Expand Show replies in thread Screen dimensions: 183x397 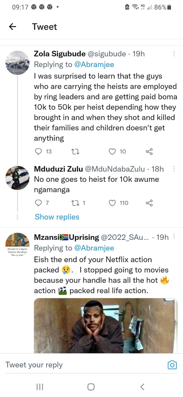(57, 217)
